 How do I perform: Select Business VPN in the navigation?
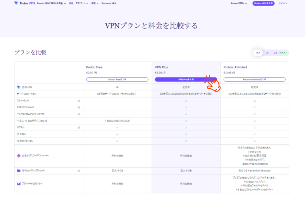[x=108, y=3]
